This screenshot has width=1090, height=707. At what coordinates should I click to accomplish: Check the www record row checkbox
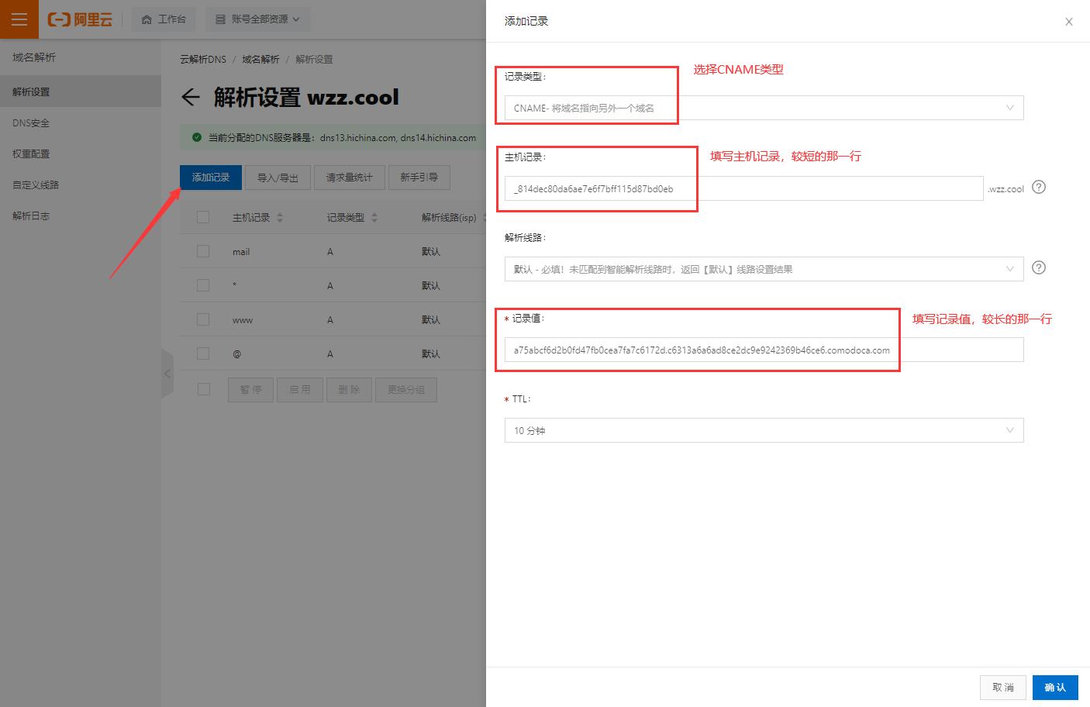203,319
